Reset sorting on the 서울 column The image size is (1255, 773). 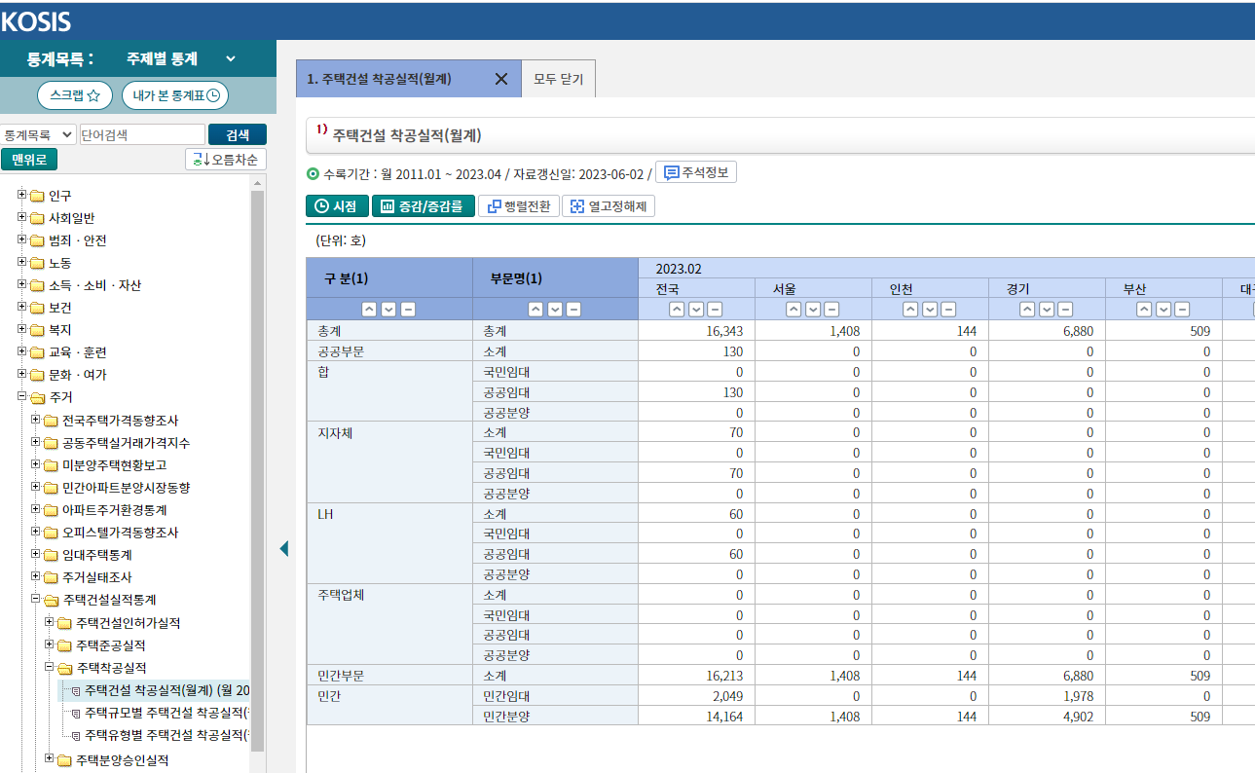tap(831, 310)
